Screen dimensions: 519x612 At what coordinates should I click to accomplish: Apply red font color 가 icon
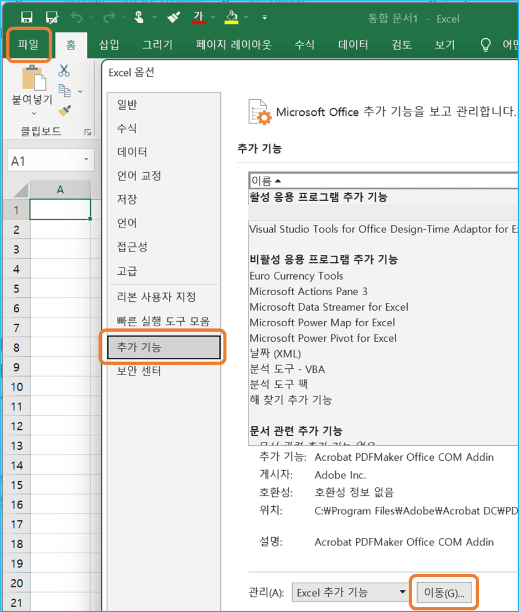[x=199, y=17]
